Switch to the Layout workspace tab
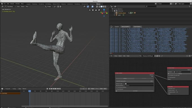Viewport: 192px width, 108px height. [29, 4]
